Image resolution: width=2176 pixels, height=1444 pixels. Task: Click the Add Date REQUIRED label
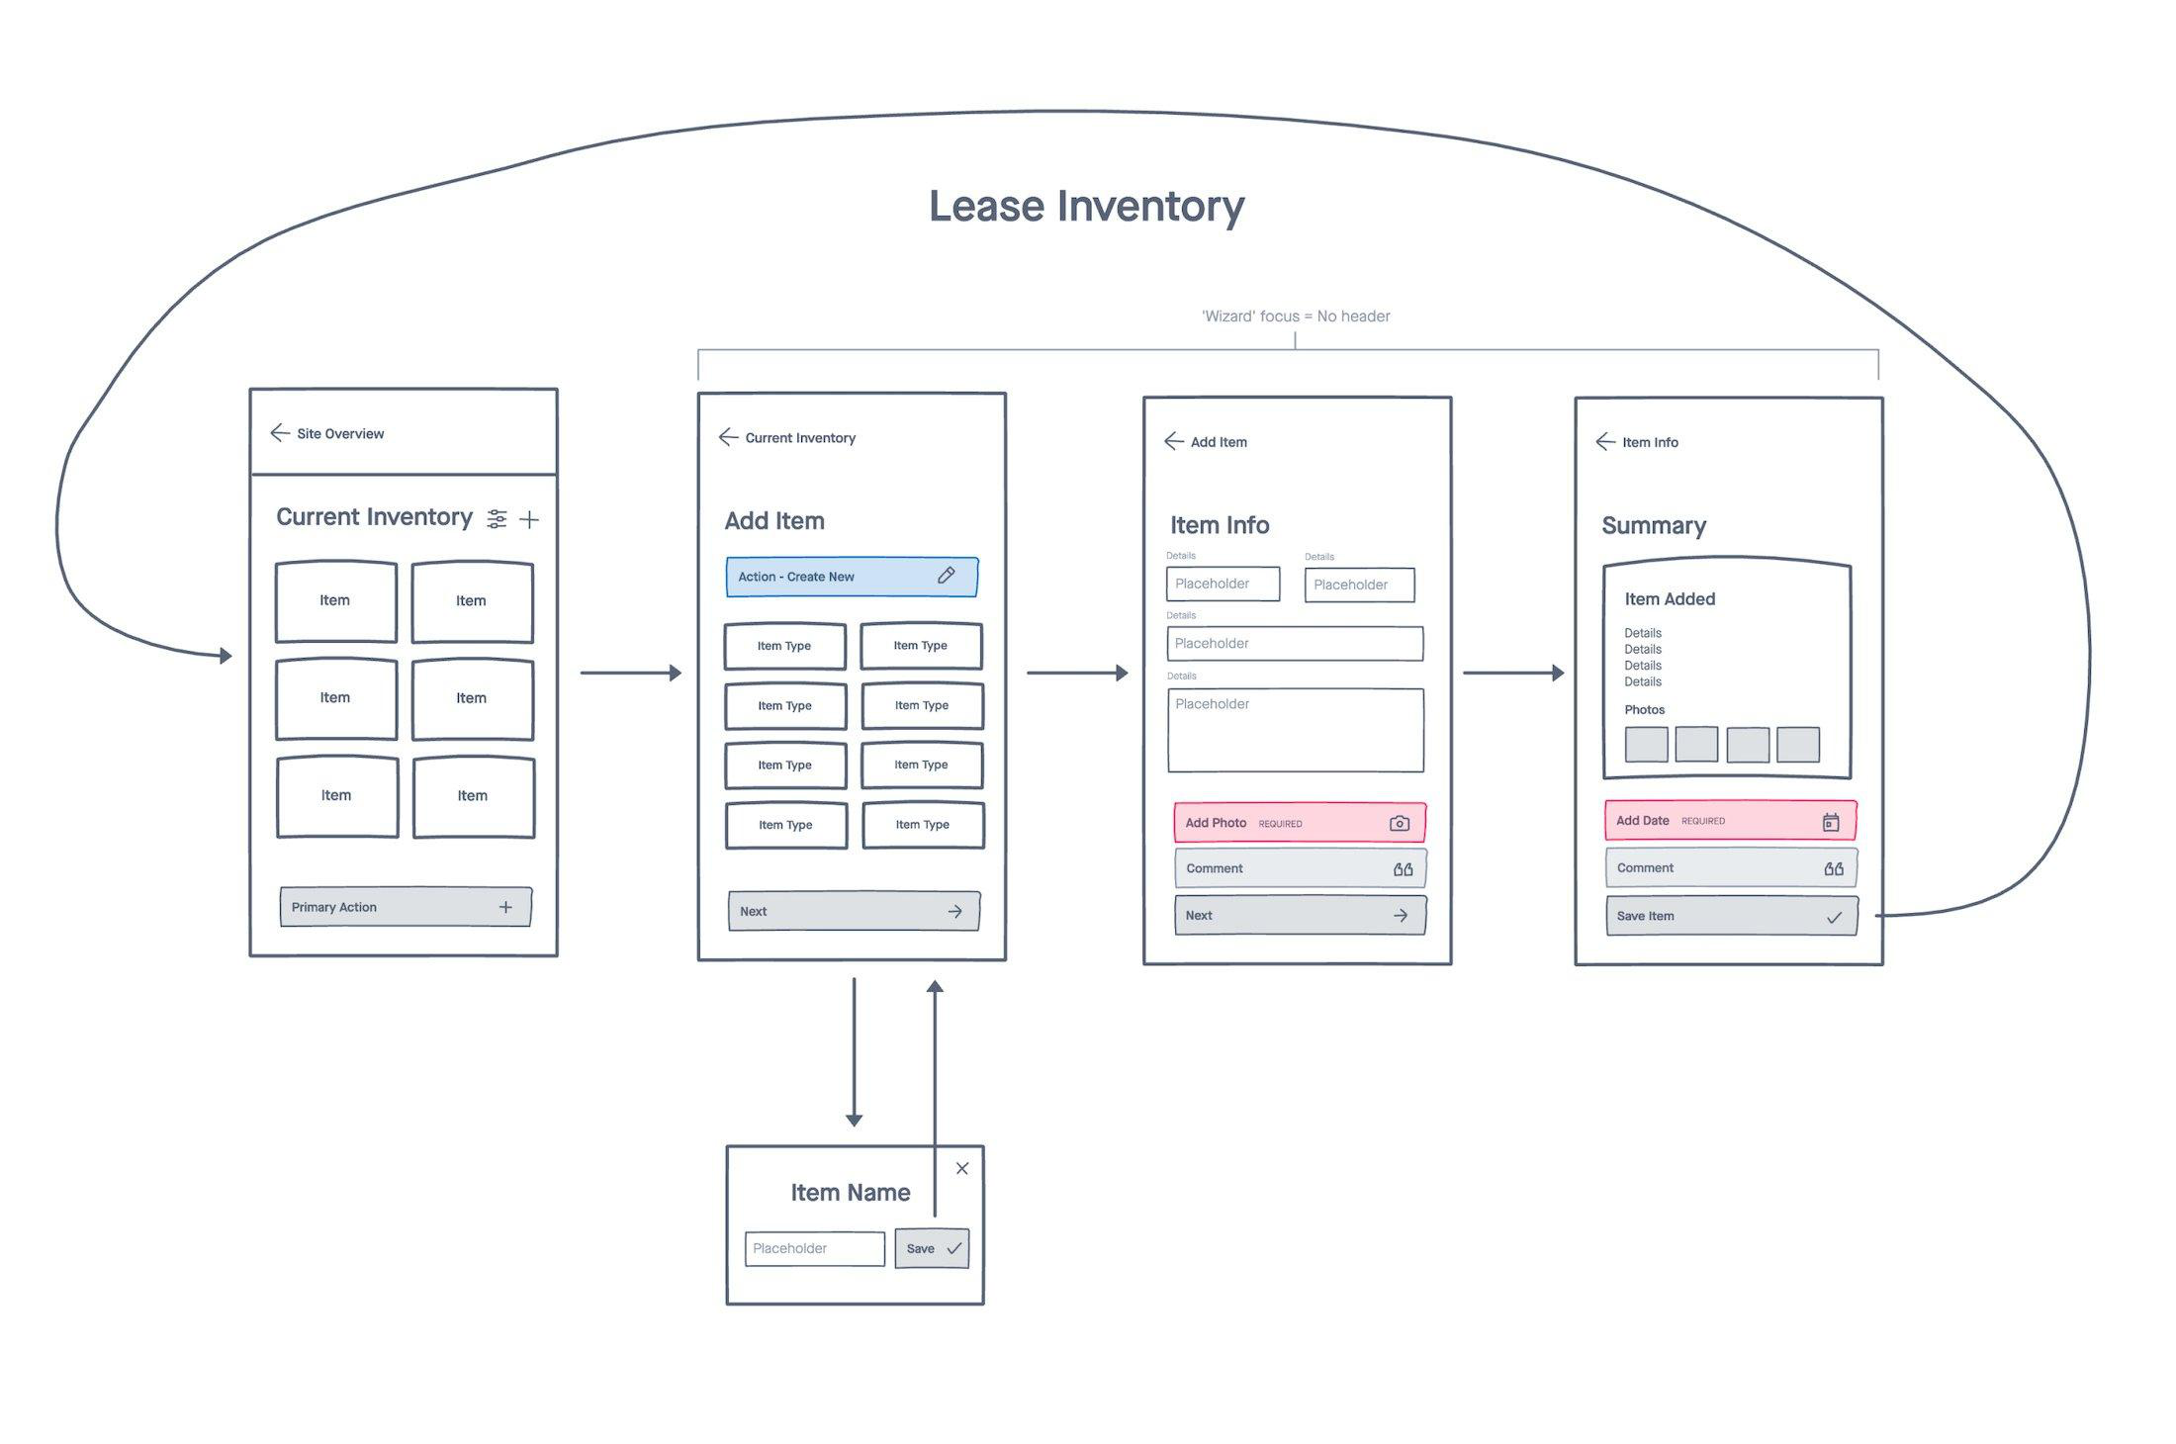[1670, 821]
